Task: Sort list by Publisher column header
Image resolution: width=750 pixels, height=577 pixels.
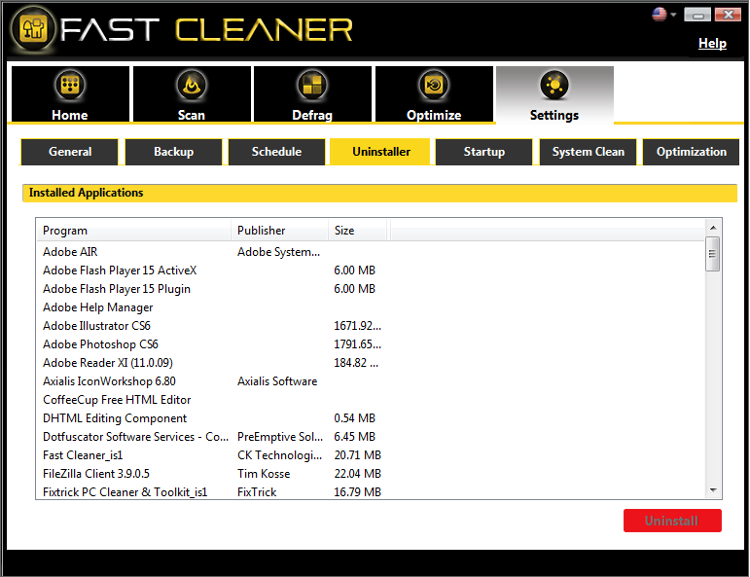Action: pos(279,231)
